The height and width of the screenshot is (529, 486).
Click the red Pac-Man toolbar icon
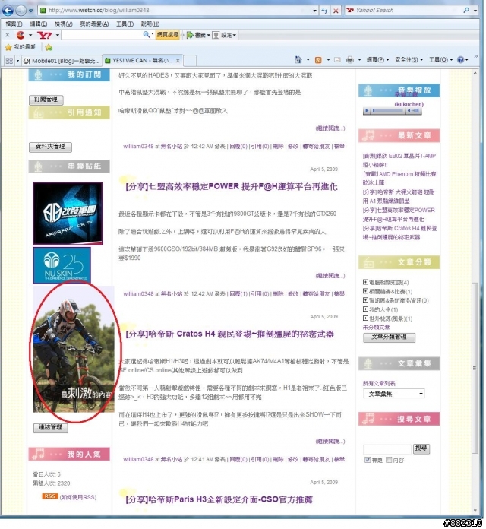21,35
